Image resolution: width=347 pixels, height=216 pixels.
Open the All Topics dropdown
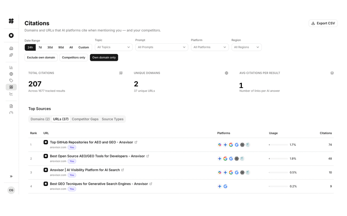[x=114, y=47]
